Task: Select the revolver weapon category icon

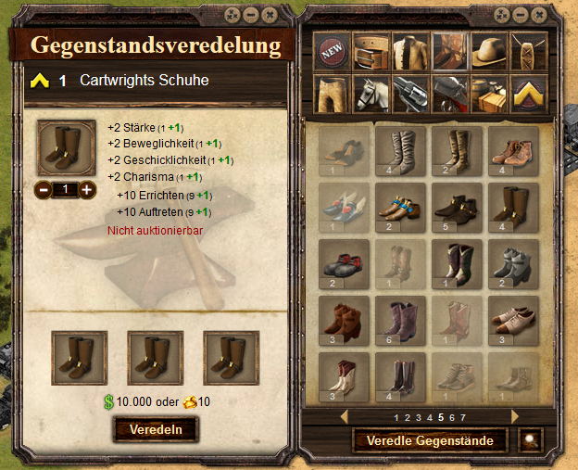Action: point(410,95)
